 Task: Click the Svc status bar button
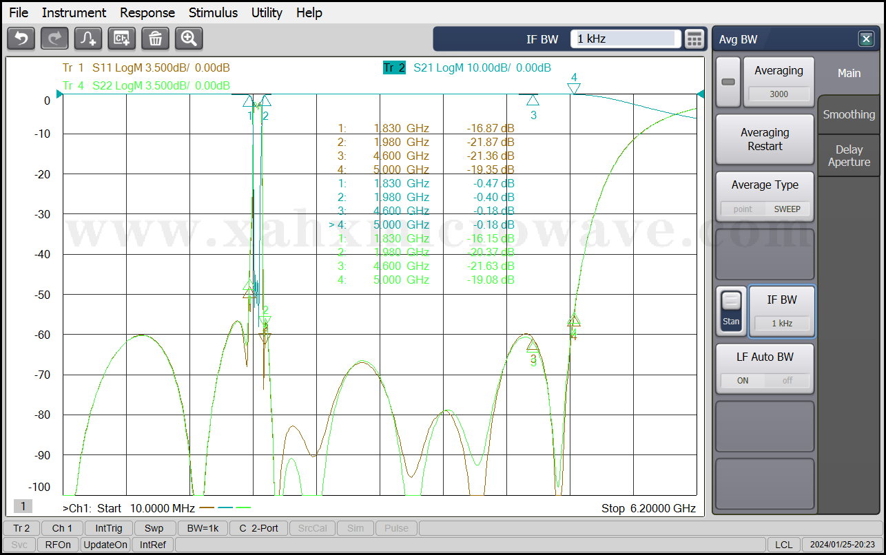point(20,545)
